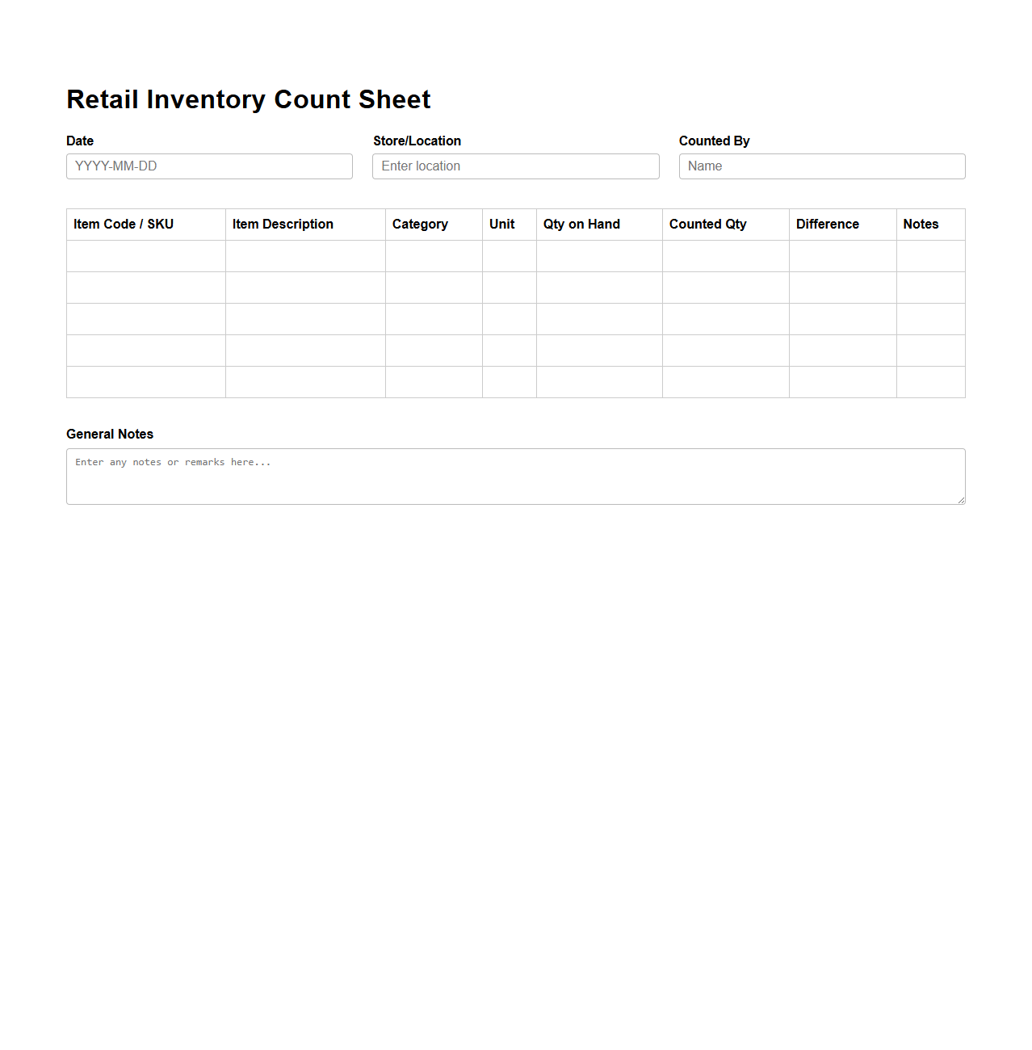Click the first row's Item Code cell
The width and height of the screenshot is (1032, 1050).
coord(145,255)
